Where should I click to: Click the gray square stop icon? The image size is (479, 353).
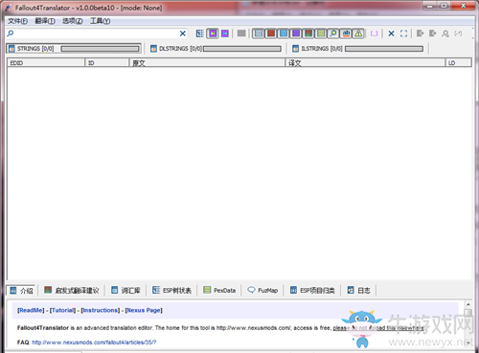[x=241, y=33]
